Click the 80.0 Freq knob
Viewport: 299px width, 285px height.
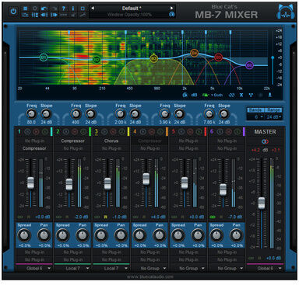(31, 113)
